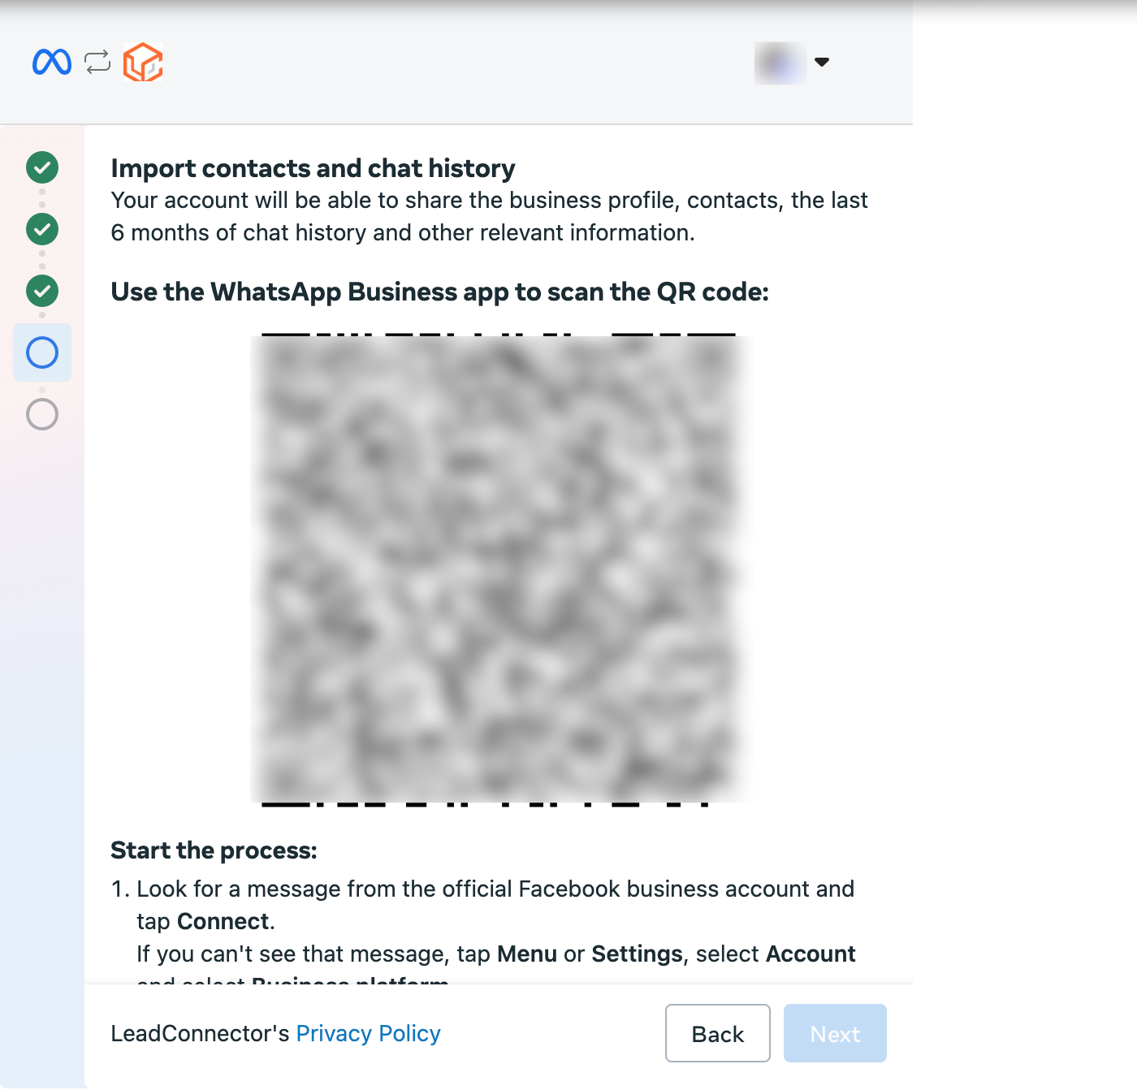This screenshot has height=1090, width=1137.
Task: Click the blurred QR code image
Action: click(x=499, y=569)
